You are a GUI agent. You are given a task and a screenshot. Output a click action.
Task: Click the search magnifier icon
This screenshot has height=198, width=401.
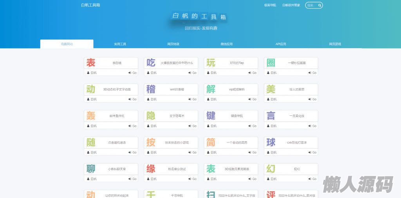coord(320,5)
